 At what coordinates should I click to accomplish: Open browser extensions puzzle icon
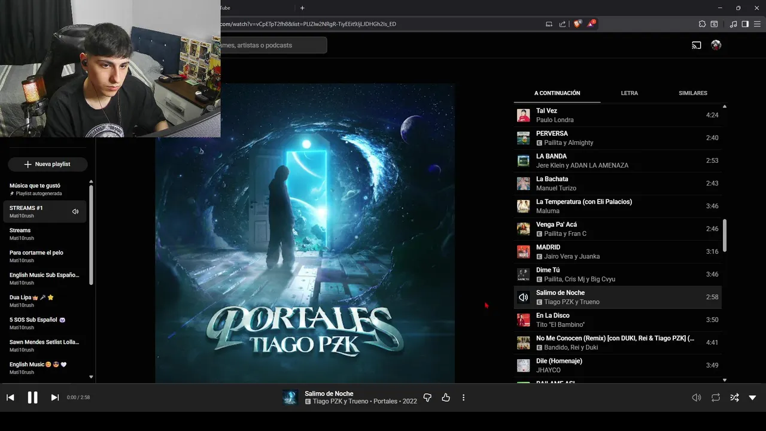pyautogui.click(x=702, y=24)
